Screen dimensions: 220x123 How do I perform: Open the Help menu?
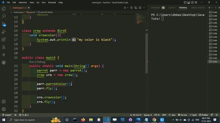click(x=60, y=2)
